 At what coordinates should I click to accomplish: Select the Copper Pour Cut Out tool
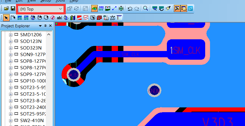(x=40, y=18)
